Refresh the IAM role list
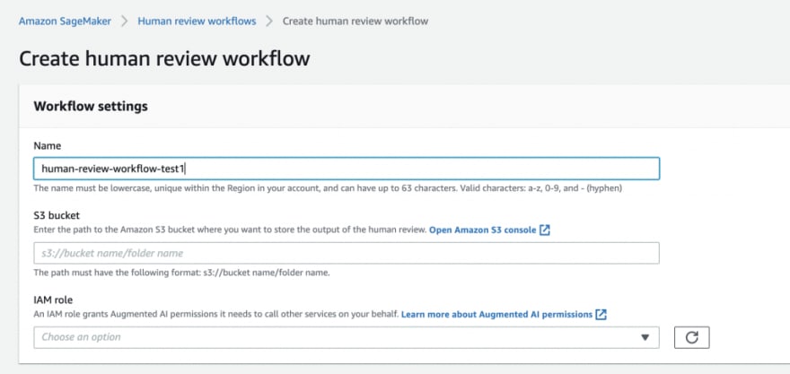 pyautogui.click(x=692, y=337)
